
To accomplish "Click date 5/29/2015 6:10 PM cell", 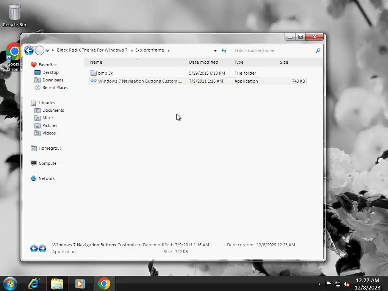I will [207, 73].
